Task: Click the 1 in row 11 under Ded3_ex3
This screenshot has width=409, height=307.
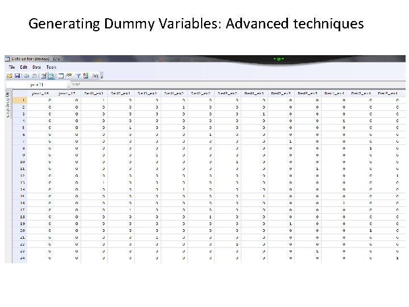Action: click(x=317, y=169)
